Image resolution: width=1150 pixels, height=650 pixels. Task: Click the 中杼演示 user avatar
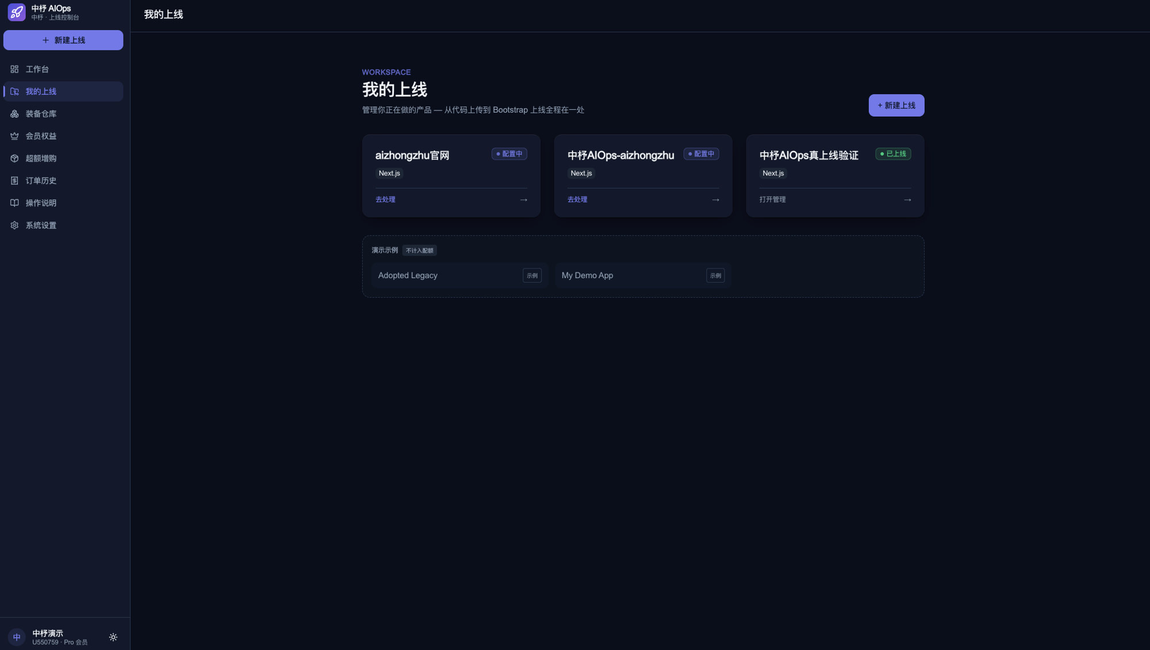(17, 637)
